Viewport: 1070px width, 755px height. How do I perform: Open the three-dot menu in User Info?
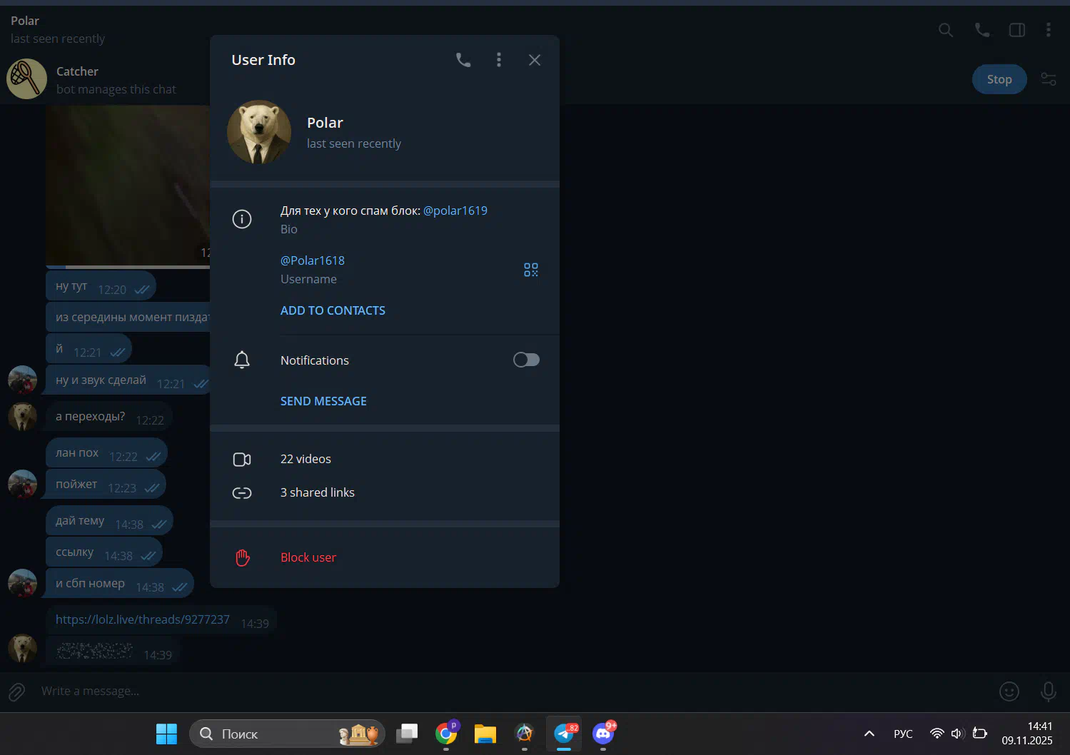tap(499, 60)
